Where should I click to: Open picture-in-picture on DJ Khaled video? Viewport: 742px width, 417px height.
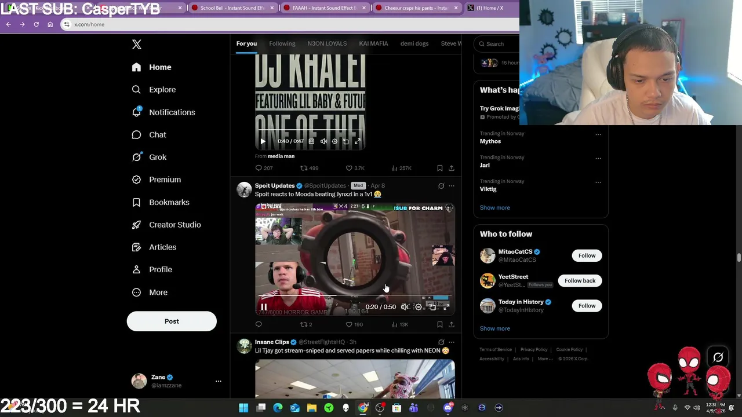pyautogui.click(x=345, y=141)
